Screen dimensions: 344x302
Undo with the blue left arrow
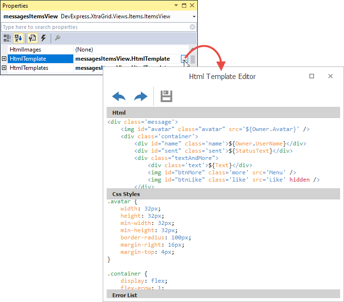coord(119,96)
